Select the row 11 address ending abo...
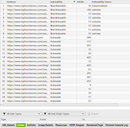This screenshot has width=130, height=128. pyautogui.click(x=28, y=46)
